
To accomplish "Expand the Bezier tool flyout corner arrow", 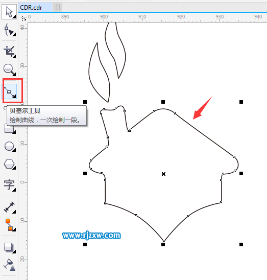I will 14,97.
